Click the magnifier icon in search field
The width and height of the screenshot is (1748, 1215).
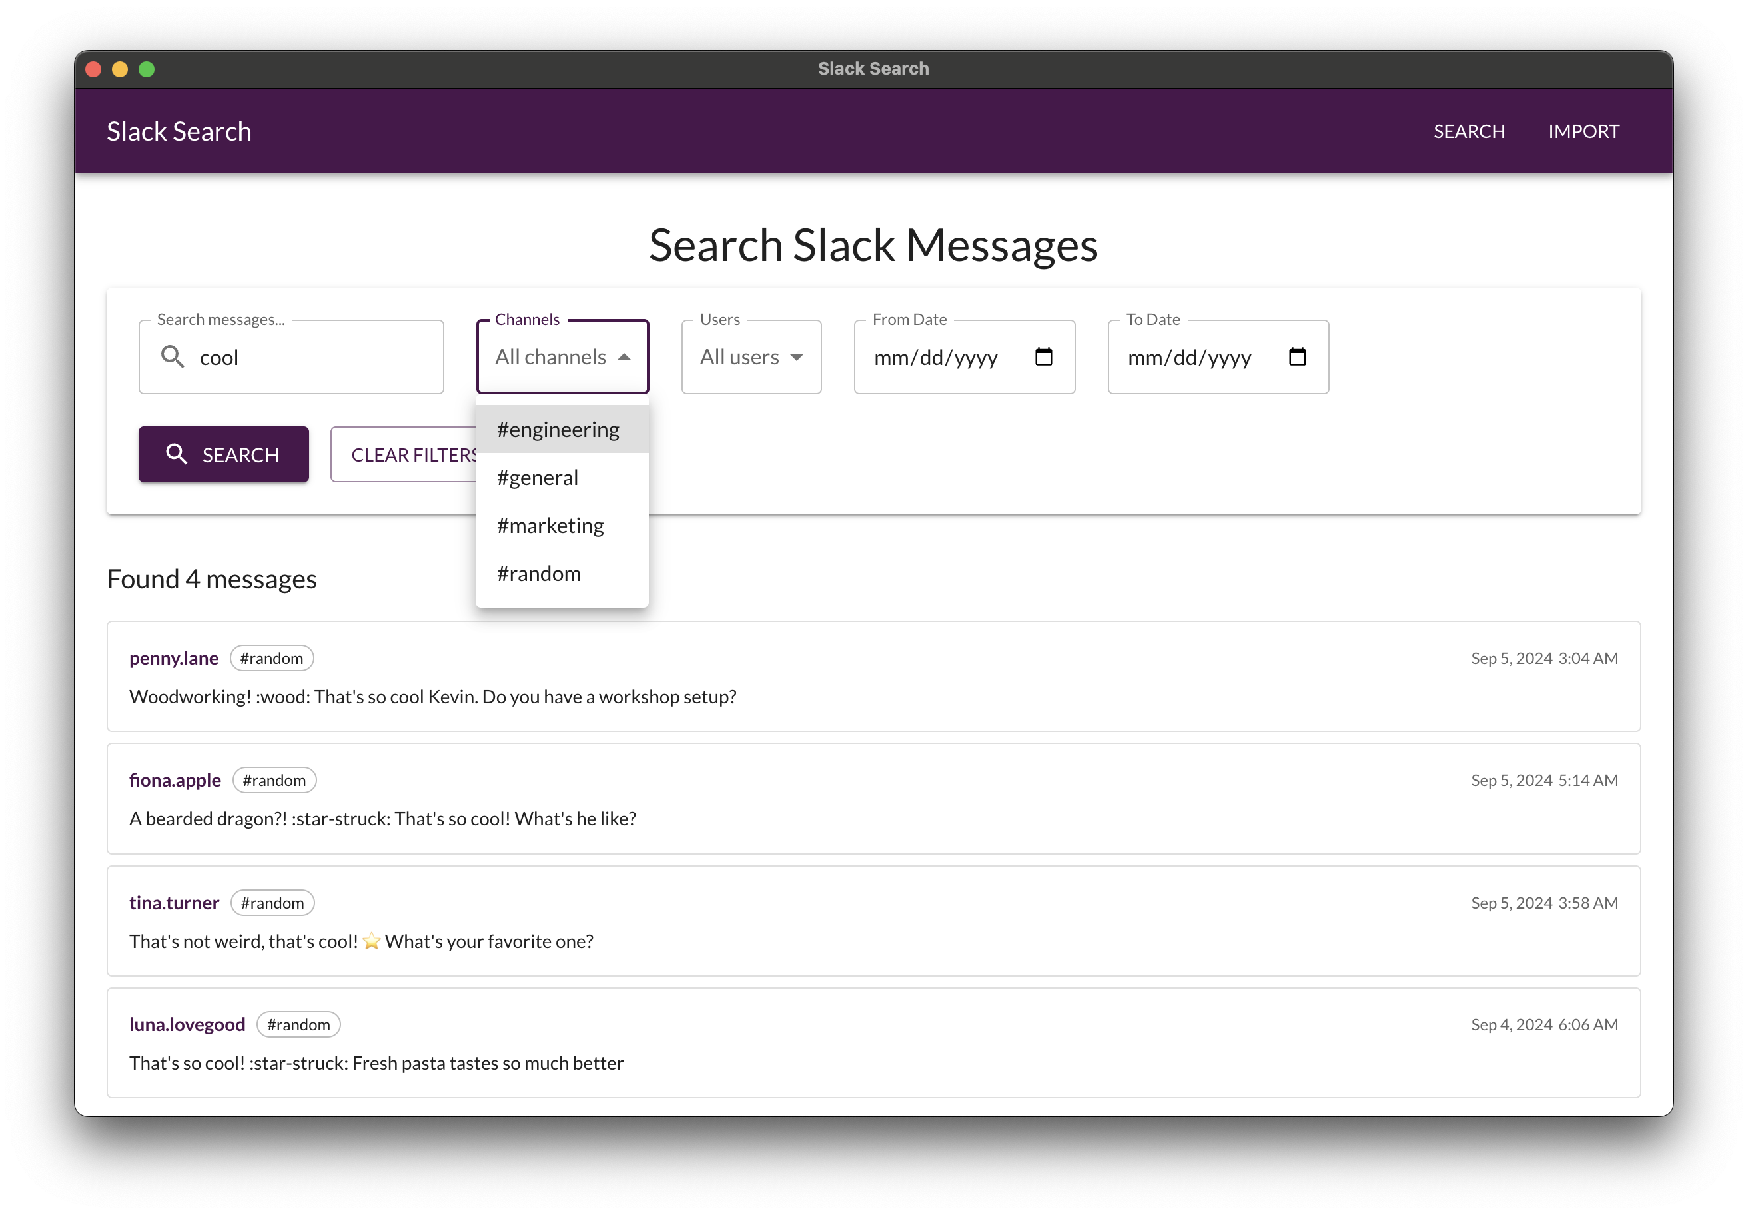click(x=173, y=357)
